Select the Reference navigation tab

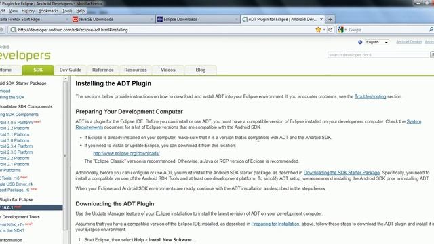click(x=103, y=70)
